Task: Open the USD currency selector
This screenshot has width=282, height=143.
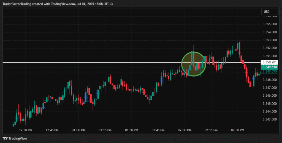Action: [270, 12]
